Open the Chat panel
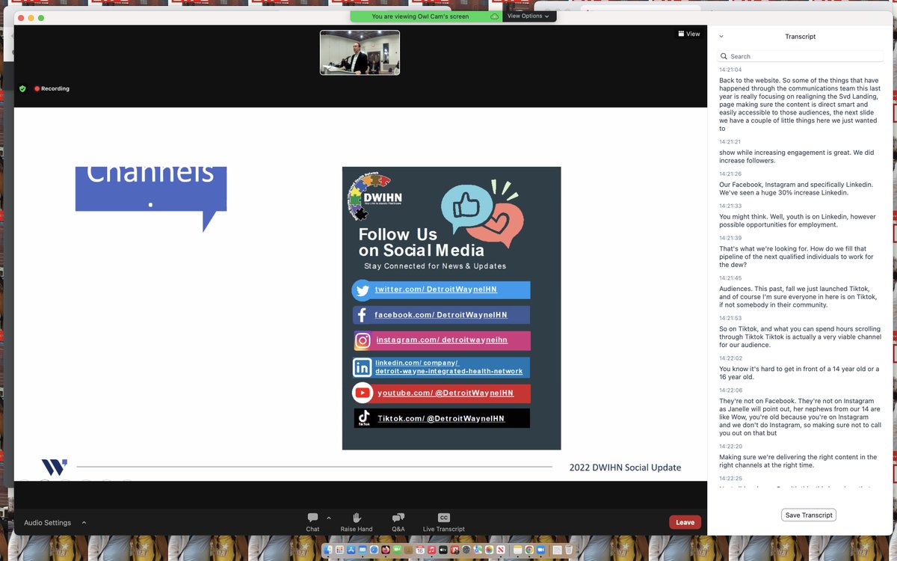 pyautogui.click(x=312, y=521)
